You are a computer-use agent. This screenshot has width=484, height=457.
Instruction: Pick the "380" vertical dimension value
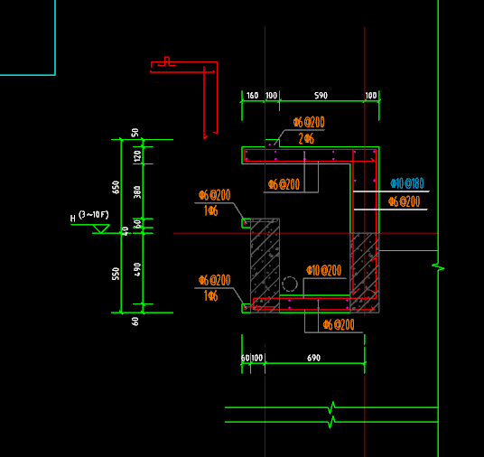[137, 192]
